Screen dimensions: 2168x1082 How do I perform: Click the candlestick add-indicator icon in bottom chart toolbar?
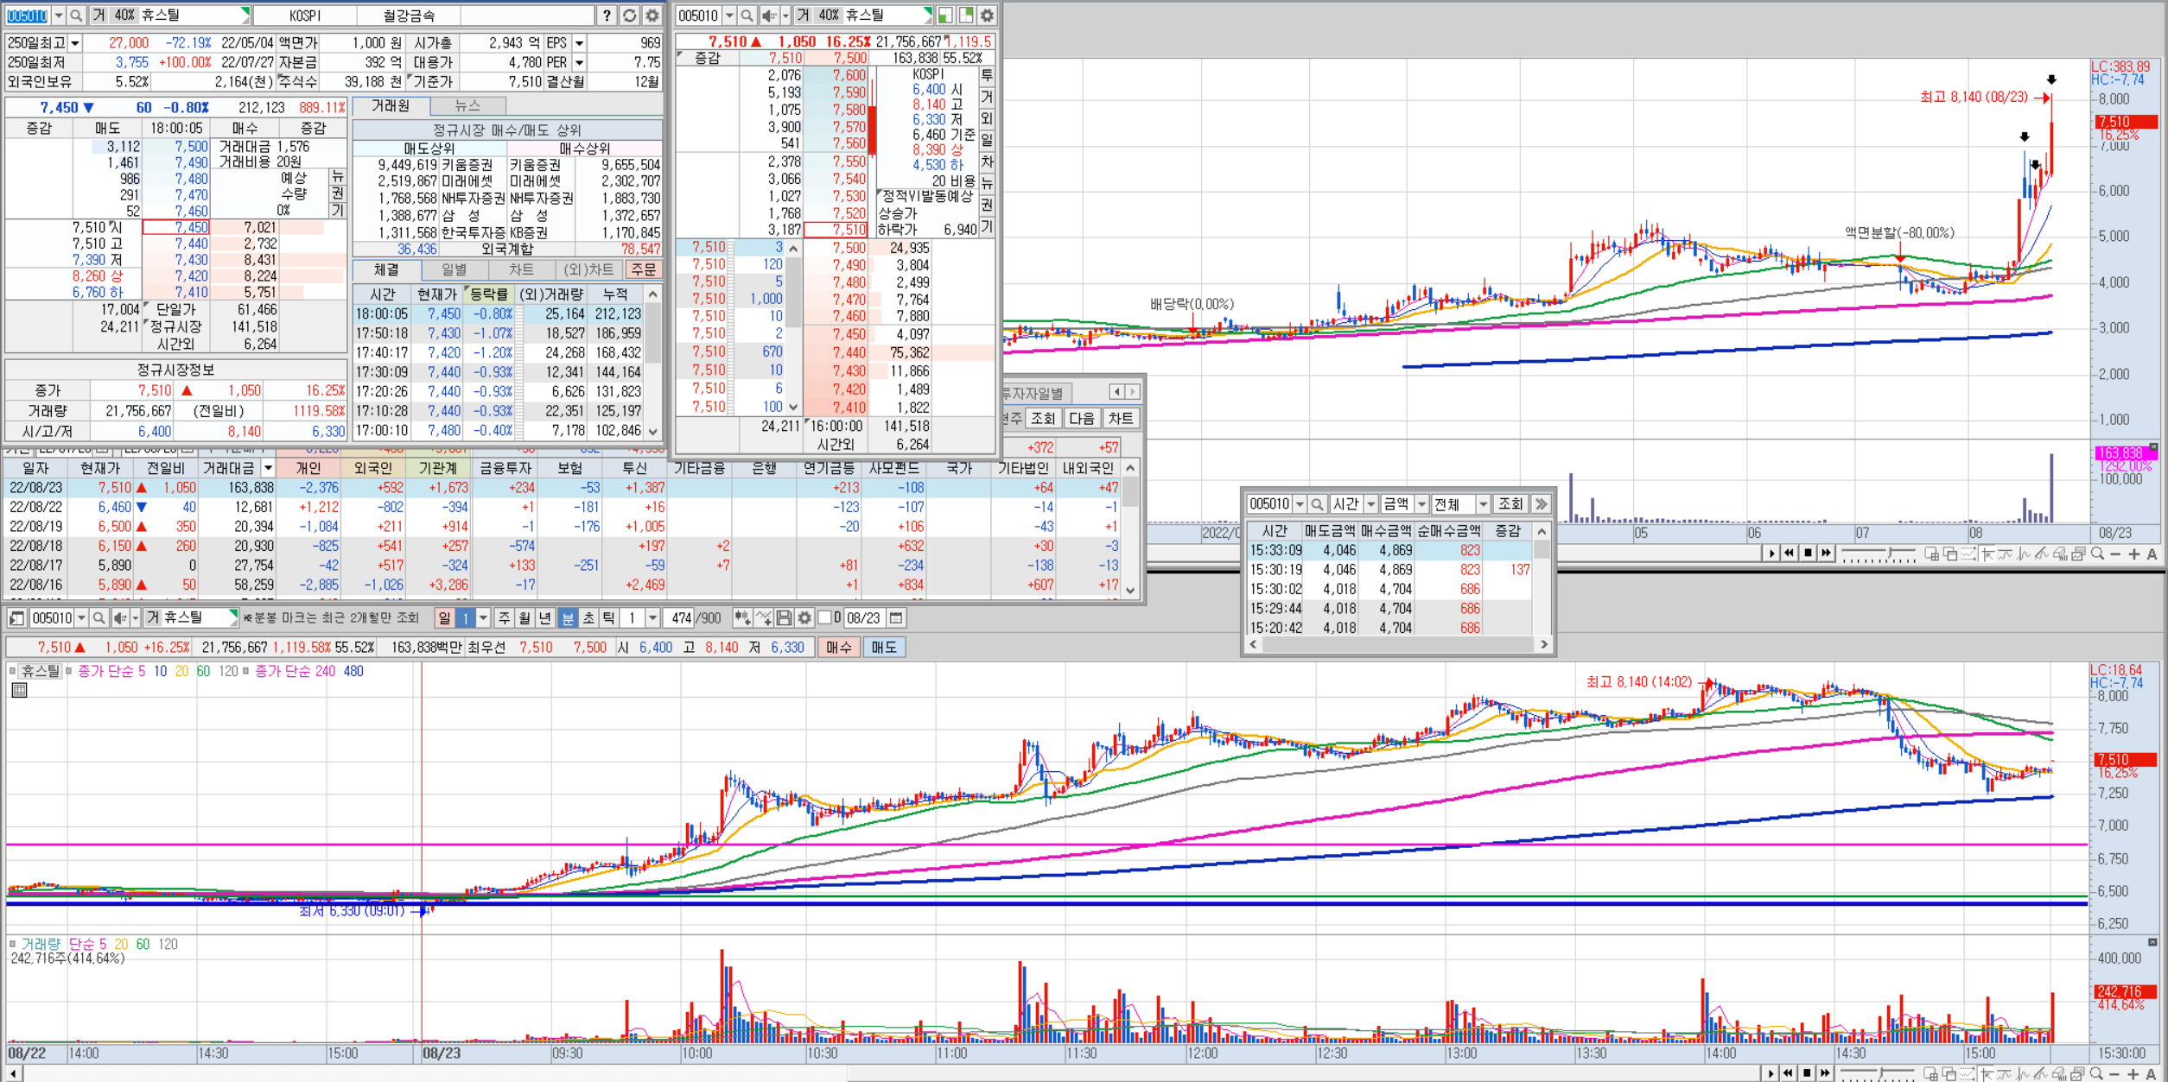(741, 618)
